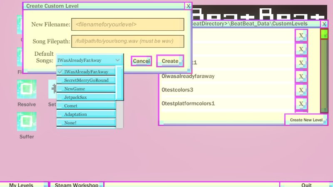The width and height of the screenshot is (333, 187).
Task: Close the Create Custom Level dialog
Action: point(188,6)
